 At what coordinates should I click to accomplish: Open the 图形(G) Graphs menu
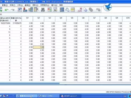point(35,5)
